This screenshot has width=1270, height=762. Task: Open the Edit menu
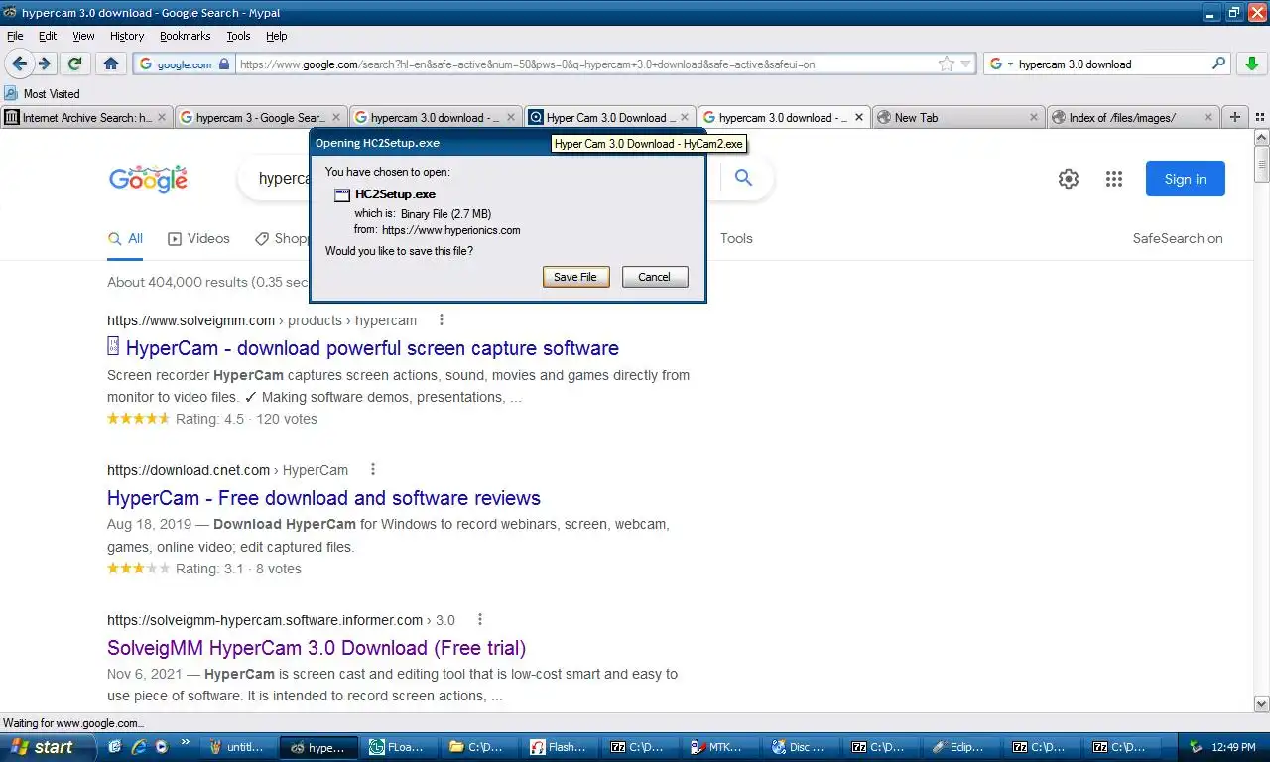click(48, 36)
